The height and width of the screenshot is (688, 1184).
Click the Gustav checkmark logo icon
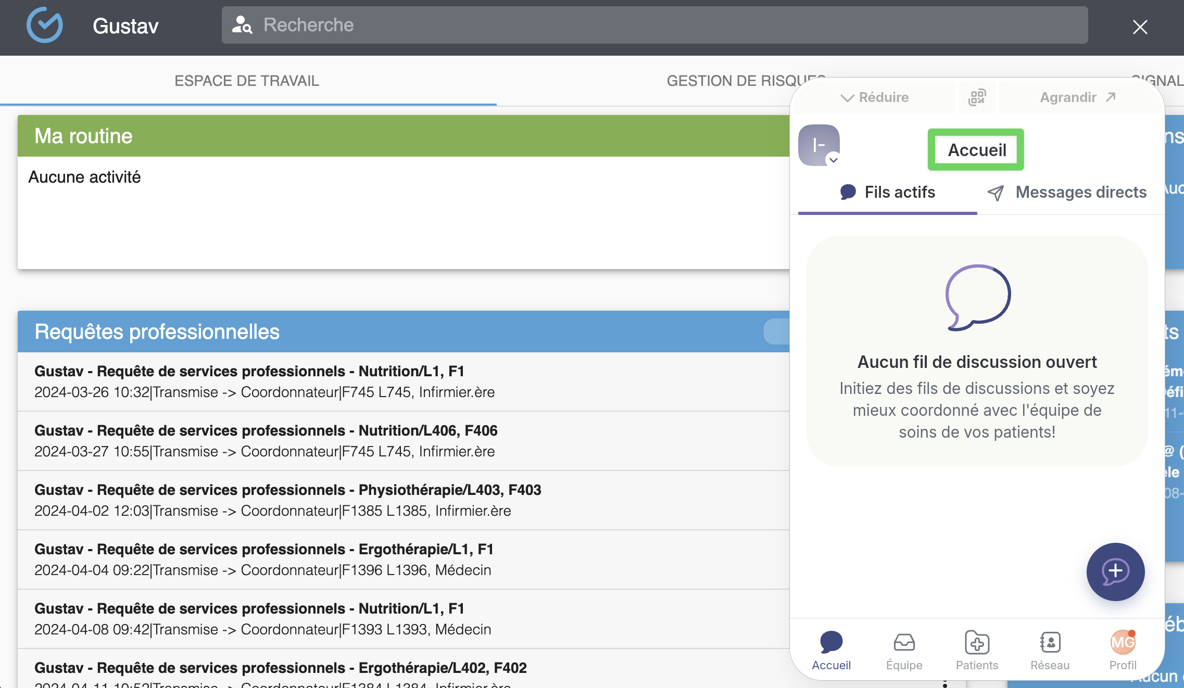pos(45,26)
